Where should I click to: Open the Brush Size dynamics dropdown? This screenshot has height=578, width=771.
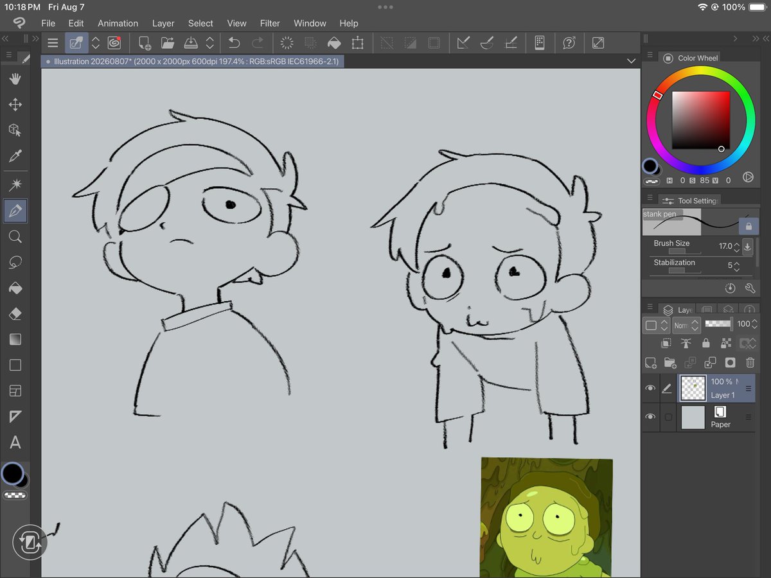click(747, 246)
